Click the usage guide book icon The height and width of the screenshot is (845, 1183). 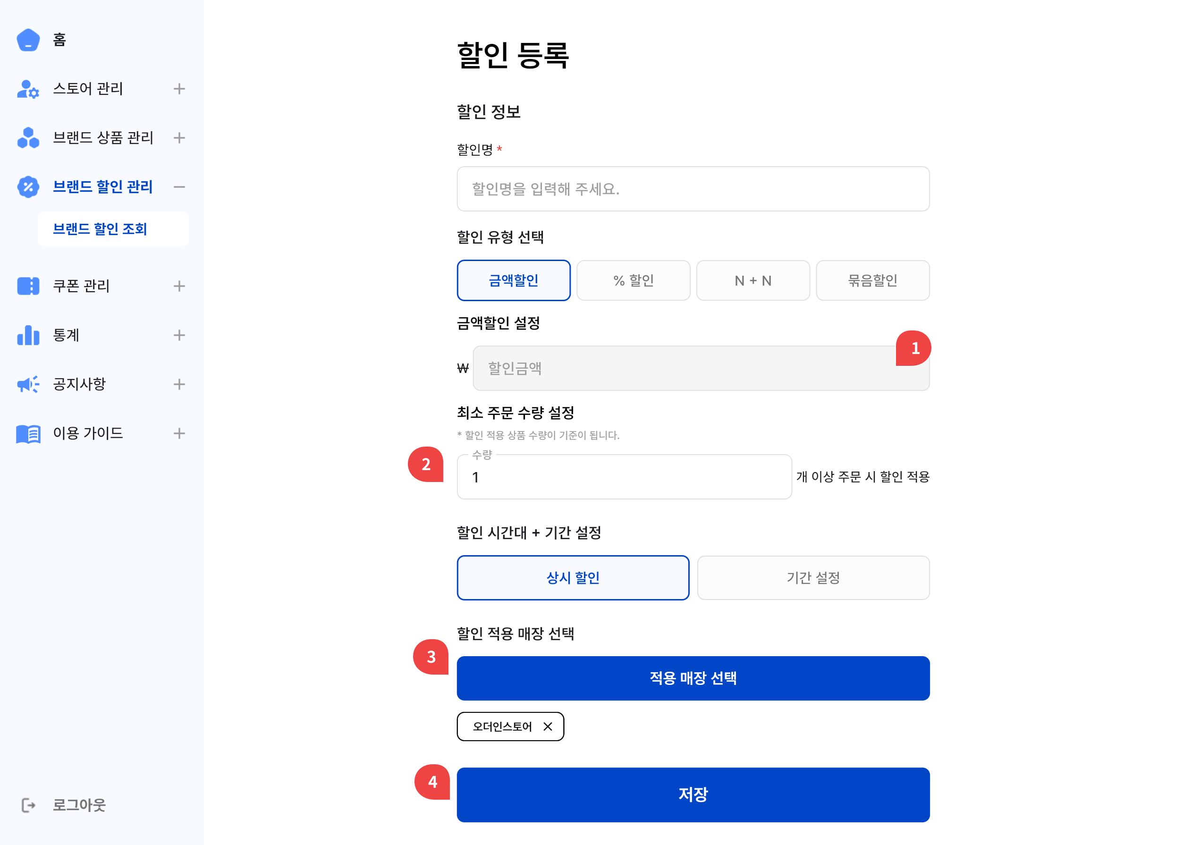point(28,433)
